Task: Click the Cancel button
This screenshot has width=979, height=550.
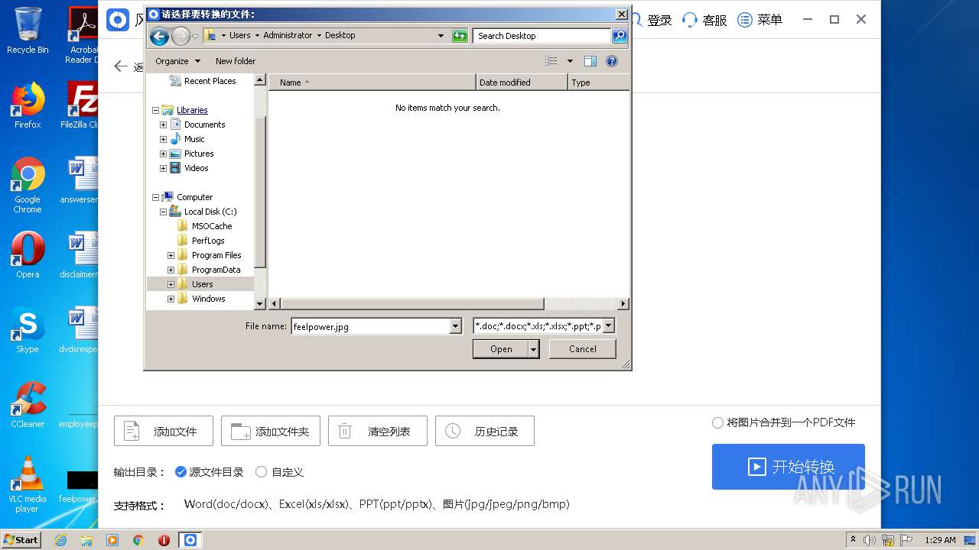Action: tap(583, 349)
